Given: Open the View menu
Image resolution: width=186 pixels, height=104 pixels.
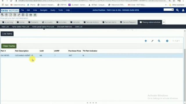Looking at the screenshot, I should 35,10.
